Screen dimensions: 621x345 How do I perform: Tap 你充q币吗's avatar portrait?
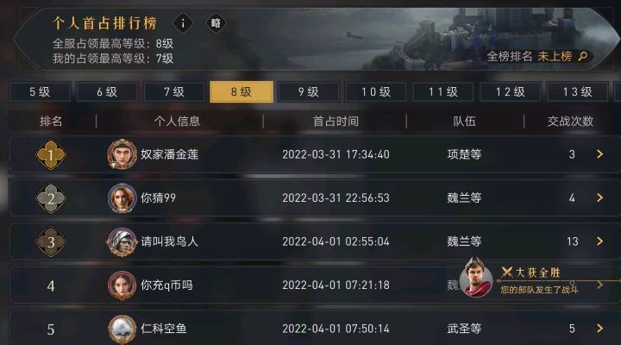click(122, 285)
